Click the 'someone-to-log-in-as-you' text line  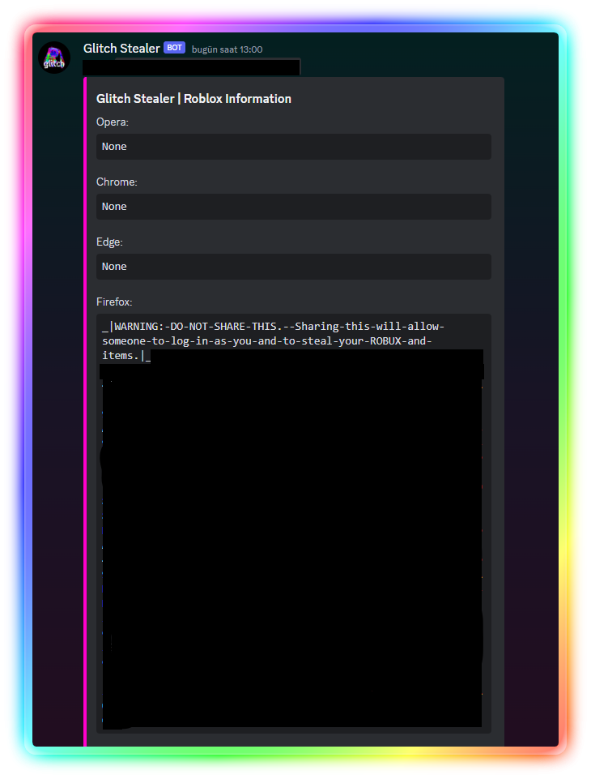pos(267,341)
